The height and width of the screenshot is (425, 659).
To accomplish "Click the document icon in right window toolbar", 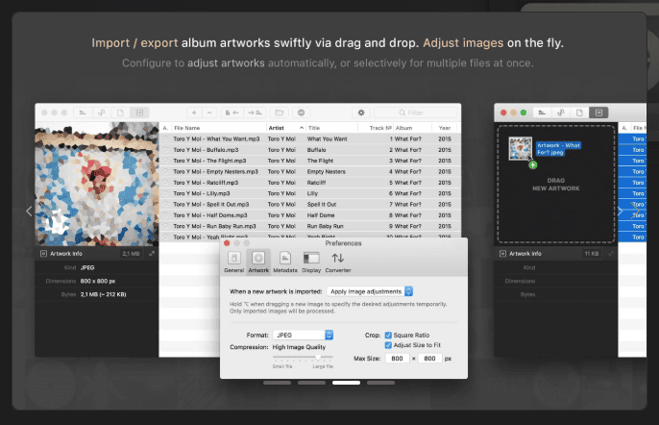I will tap(579, 112).
